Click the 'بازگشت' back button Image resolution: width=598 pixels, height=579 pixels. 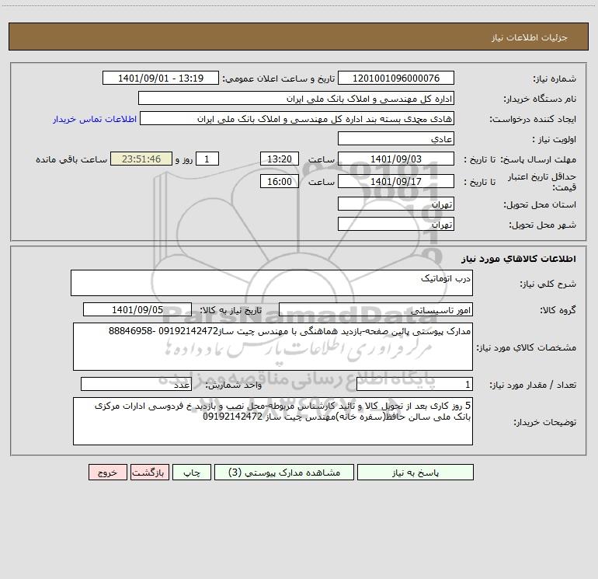click(149, 472)
